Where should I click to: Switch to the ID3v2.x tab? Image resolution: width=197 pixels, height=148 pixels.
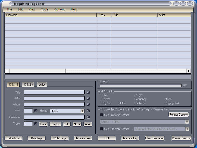[28, 85]
